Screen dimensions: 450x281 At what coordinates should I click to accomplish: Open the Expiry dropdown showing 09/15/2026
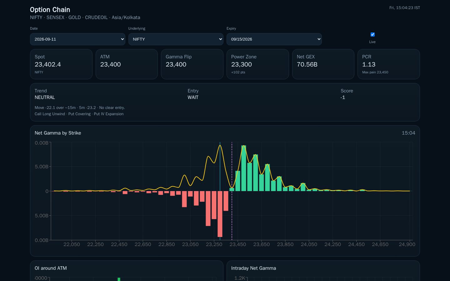274,39
